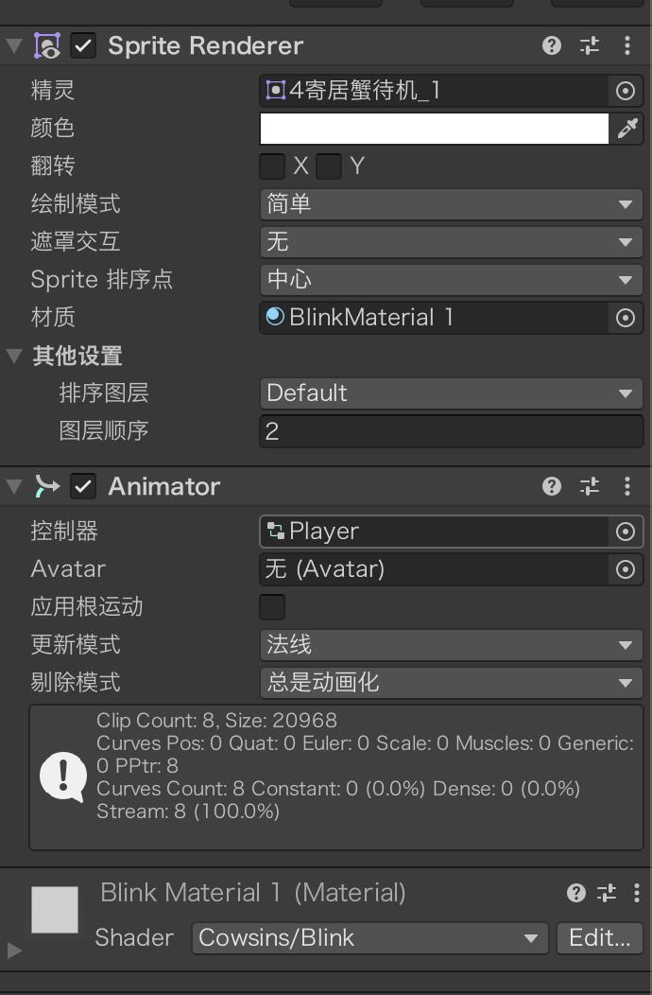Click the shader Edit... button
652x995 pixels.
tap(599, 938)
